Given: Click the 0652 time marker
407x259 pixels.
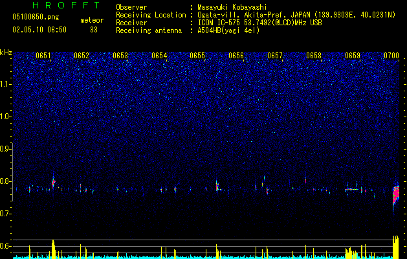Looking at the screenshot, I should pyautogui.click(x=82, y=56).
